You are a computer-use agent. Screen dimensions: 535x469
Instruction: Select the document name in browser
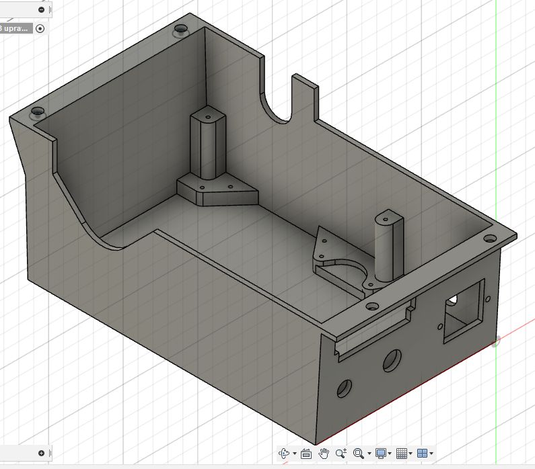click(x=15, y=28)
